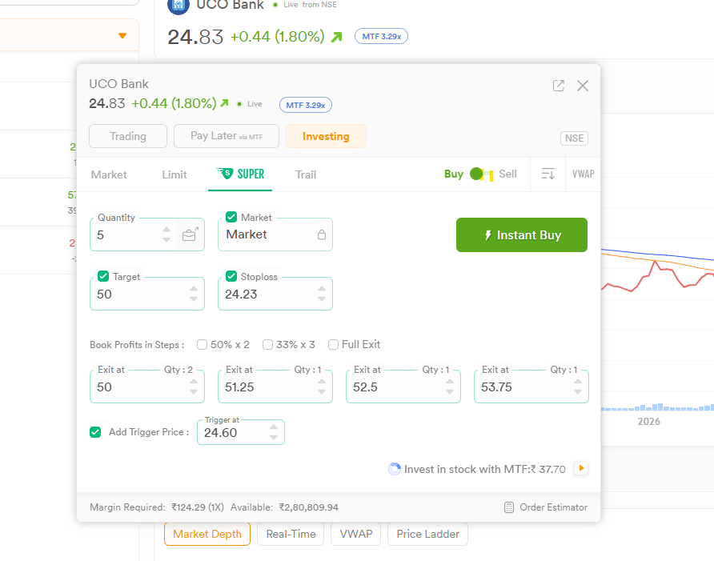Image resolution: width=714 pixels, height=561 pixels.
Task: Select Investing product type
Action: point(326,136)
